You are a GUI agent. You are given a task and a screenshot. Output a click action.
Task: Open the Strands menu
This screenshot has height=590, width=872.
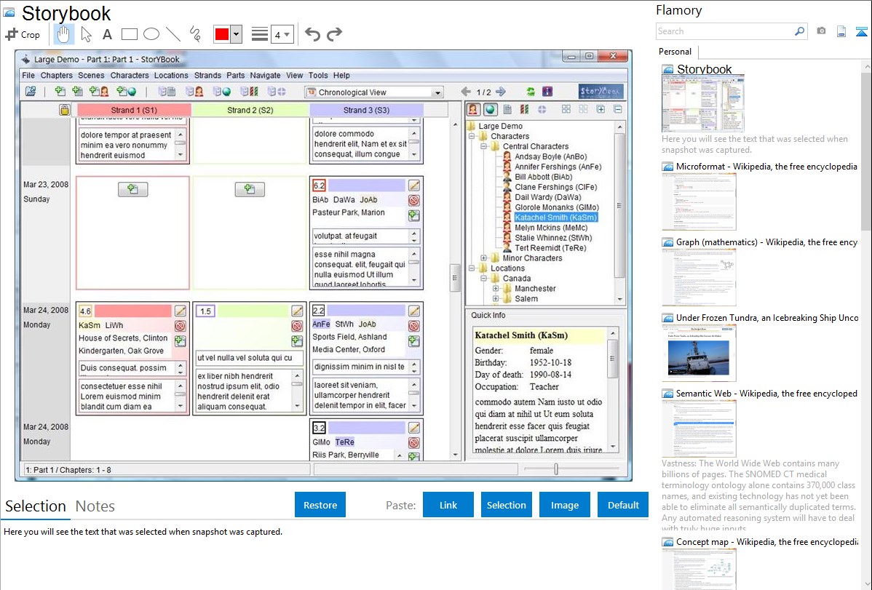tap(207, 75)
